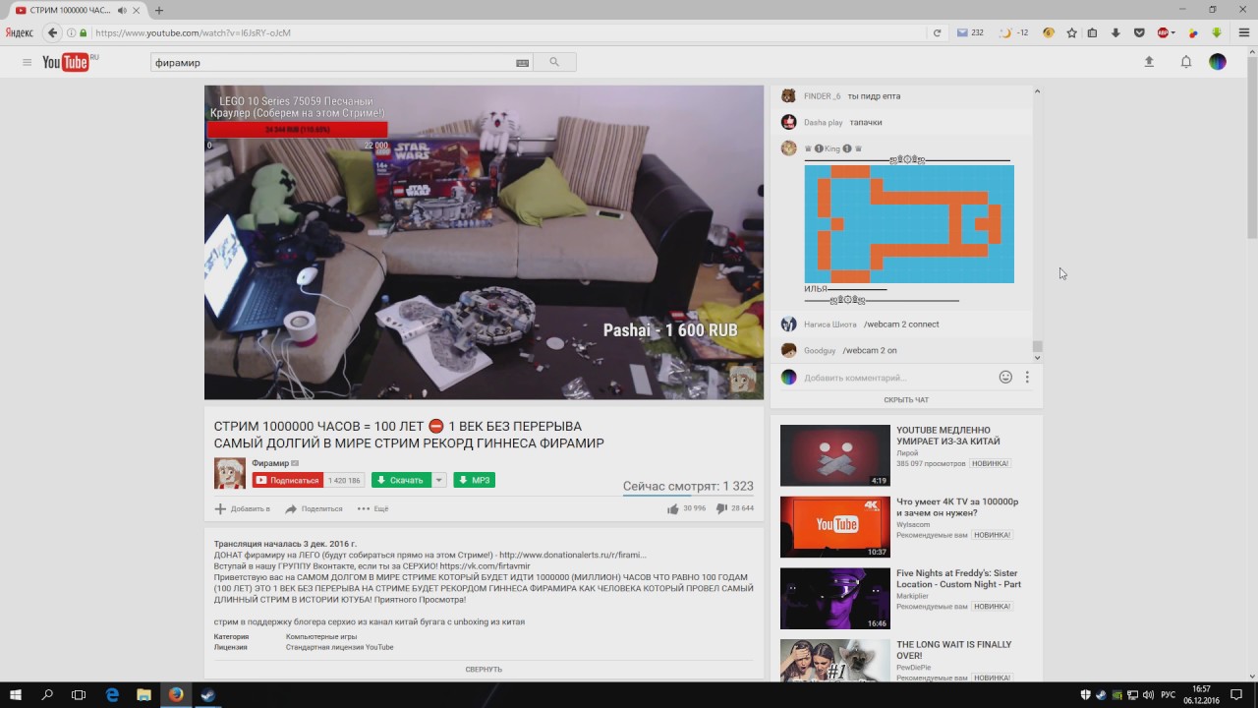Dislike the video with thumbs down

pyautogui.click(x=721, y=508)
